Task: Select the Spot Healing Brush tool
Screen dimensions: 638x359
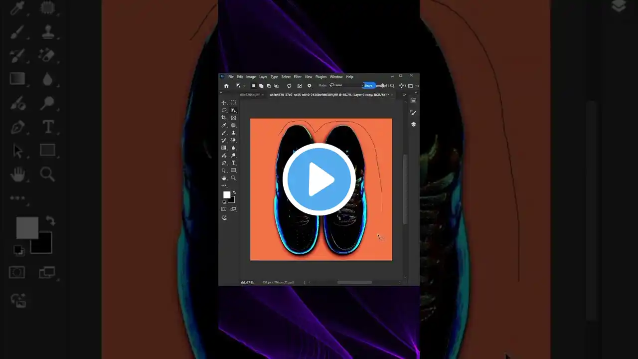Action: click(233, 125)
